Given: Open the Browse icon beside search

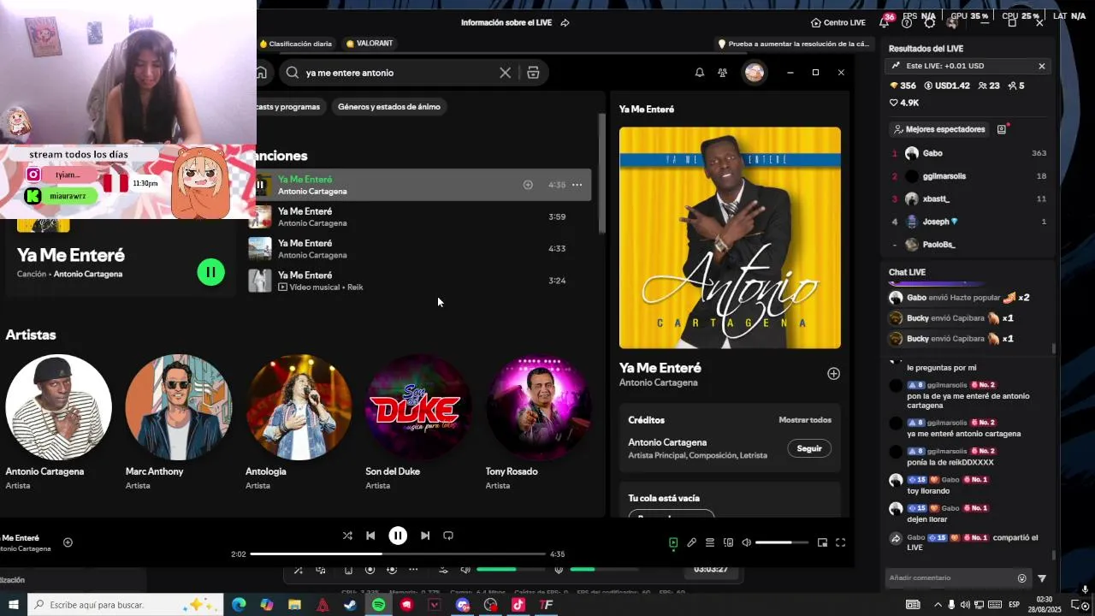Looking at the screenshot, I should click(x=533, y=73).
